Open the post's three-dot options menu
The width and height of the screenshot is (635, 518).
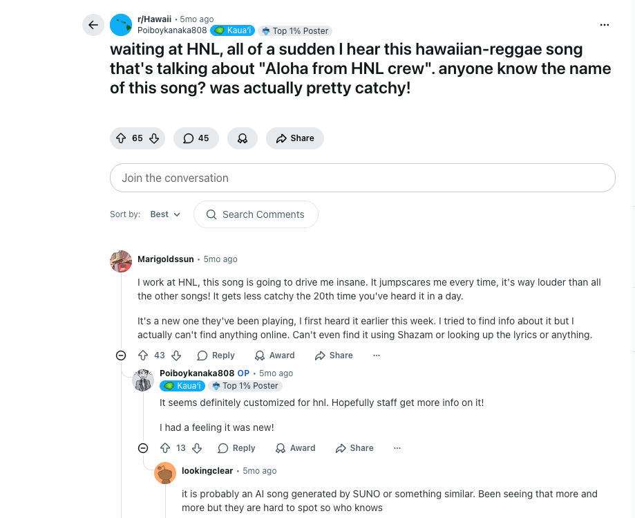[x=605, y=24]
